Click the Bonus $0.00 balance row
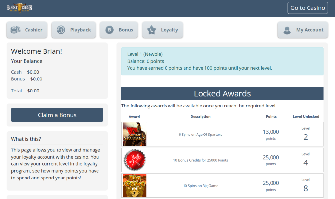 [26, 79]
